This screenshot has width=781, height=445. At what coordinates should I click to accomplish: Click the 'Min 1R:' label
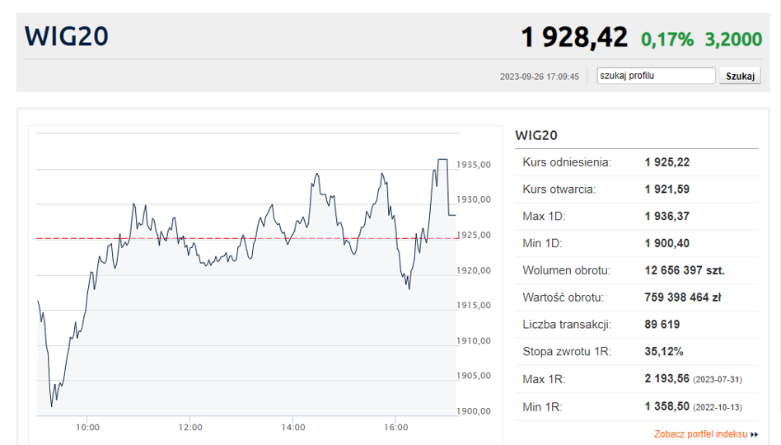[542, 407]
